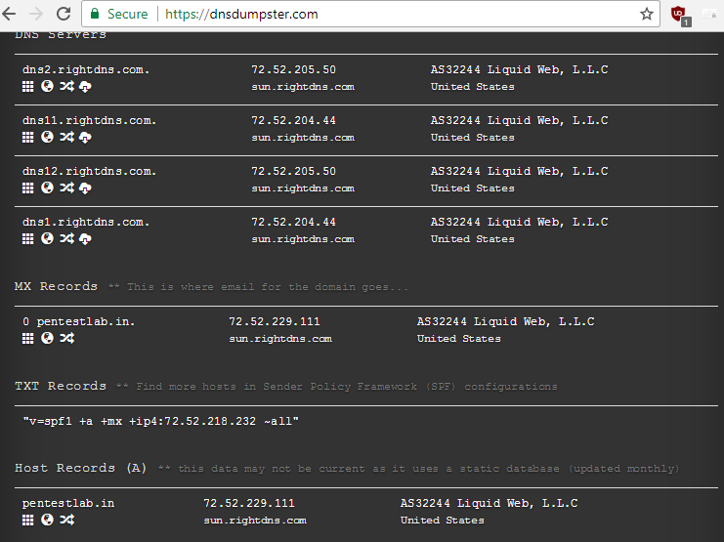Screen dimensions: 724x542
Task: Click grid icon under dns12.rightdns.com
Action: point(28,188)
